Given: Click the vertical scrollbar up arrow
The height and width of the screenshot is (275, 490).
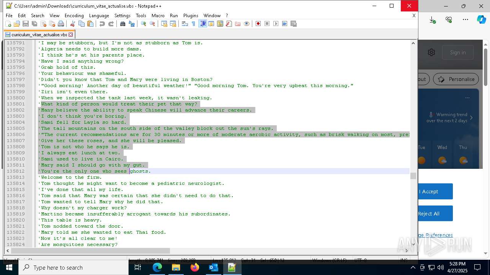Looking at the screenshot, I should [413, 43].
